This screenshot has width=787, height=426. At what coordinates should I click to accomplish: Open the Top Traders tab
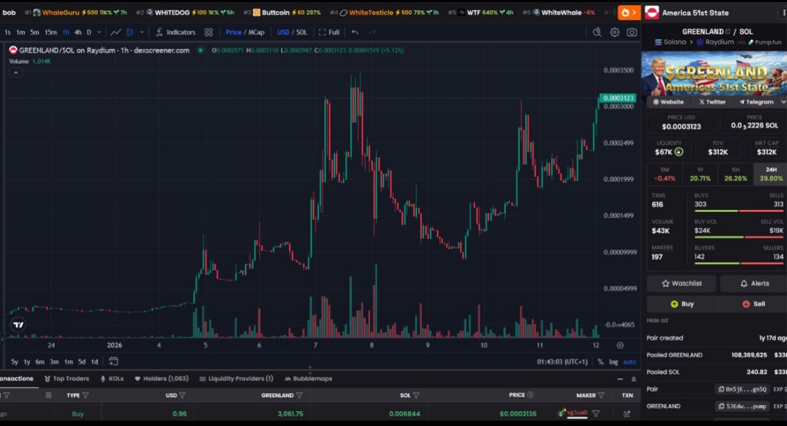pos(67,379)
